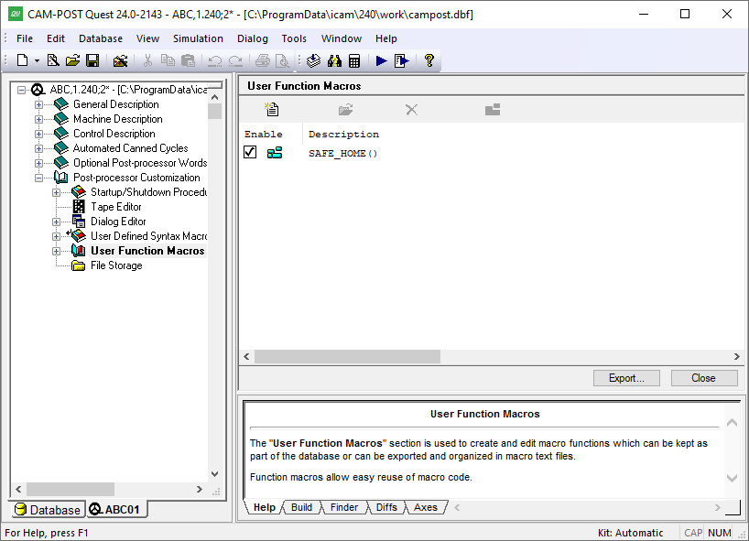Click the stacked pages with down arrow icon
This screenshot has width=749, height=541.
point(313,60)
